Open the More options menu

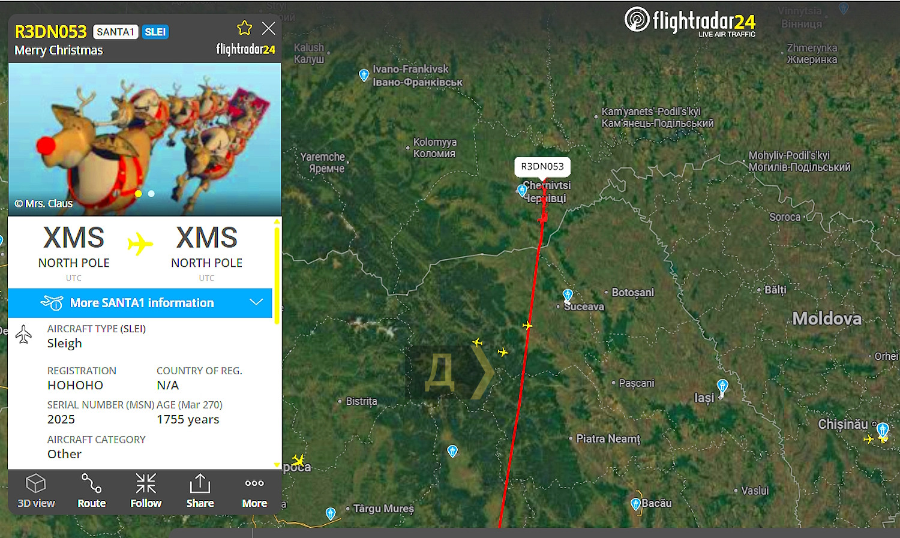point(254,491)
